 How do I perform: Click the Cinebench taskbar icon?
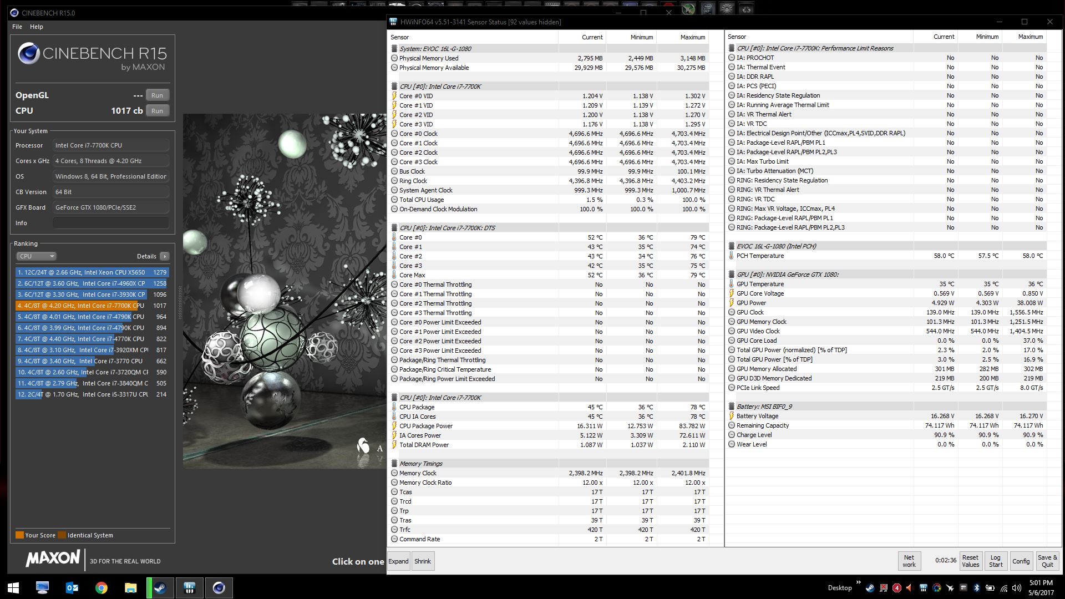tap(219, 588)
